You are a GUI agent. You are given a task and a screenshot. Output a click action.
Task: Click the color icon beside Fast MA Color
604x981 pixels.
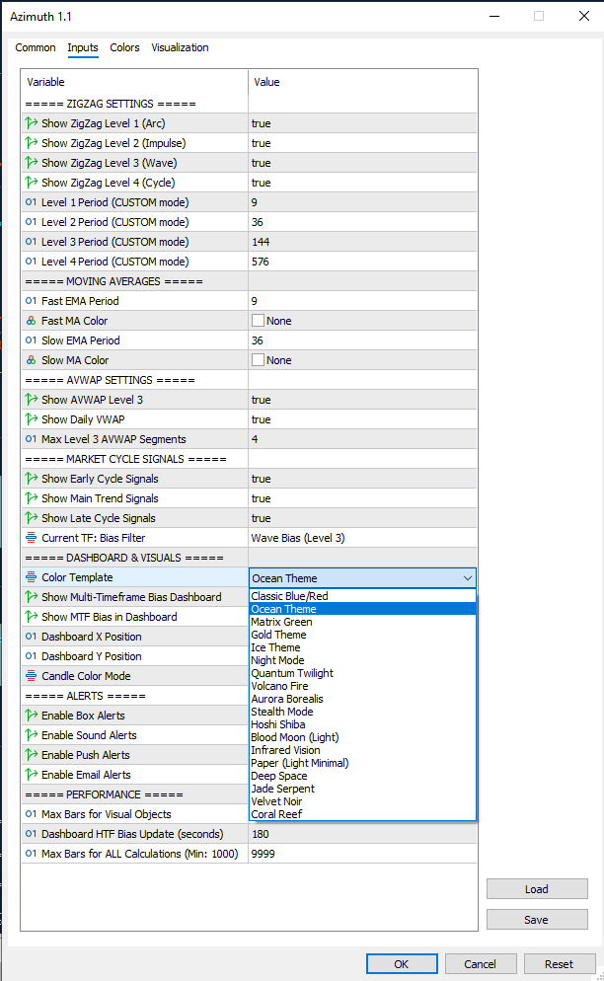tap(32, 321)
